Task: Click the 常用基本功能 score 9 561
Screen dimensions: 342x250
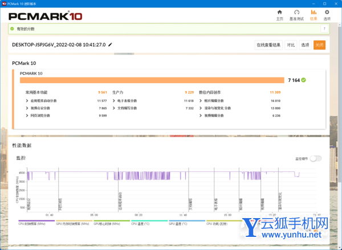Action: coord(102,92)
